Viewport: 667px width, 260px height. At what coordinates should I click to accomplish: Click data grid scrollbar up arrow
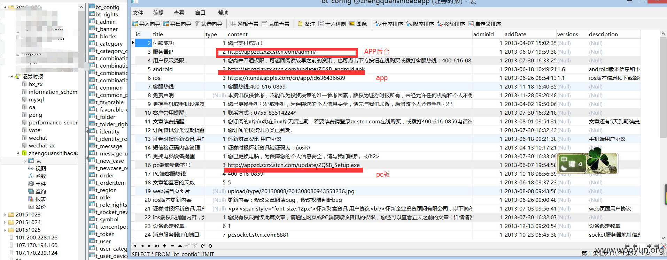click(x=663, y=34)
